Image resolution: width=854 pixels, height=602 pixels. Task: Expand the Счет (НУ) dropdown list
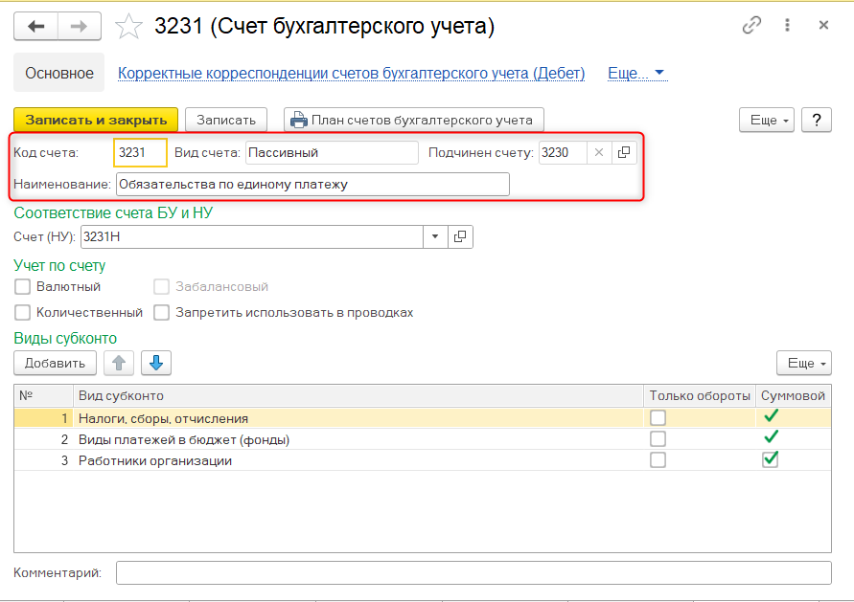coord(434,236)
